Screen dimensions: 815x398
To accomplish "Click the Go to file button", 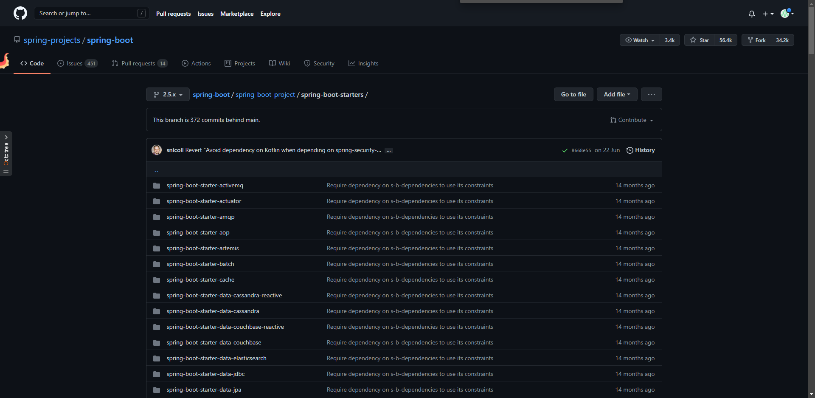I will coord(573,94).
